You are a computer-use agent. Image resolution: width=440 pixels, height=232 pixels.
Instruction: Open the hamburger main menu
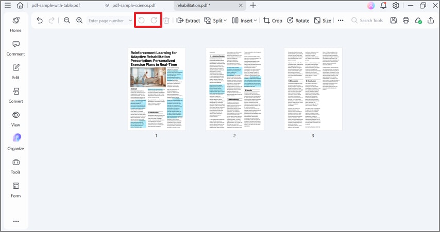(x=8, y=5)
